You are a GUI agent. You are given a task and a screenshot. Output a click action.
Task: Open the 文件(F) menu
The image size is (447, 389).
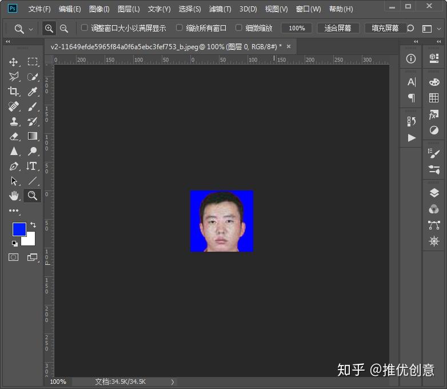(39, 9)
